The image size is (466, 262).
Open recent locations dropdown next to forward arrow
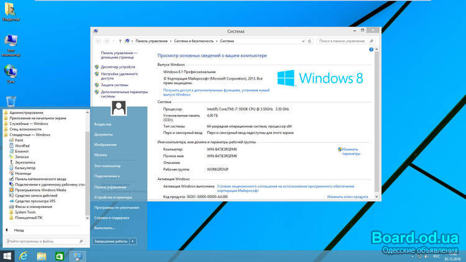[114, 42]
